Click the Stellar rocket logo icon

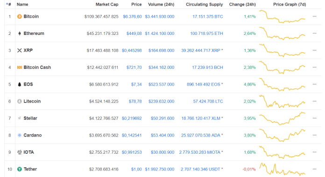pyautogui.click(x=20, y=118)
